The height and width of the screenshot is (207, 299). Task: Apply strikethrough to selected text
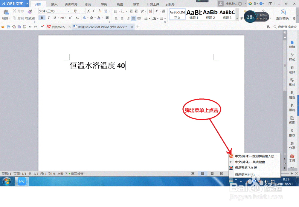pyautogui.click(x=62, y=18)
